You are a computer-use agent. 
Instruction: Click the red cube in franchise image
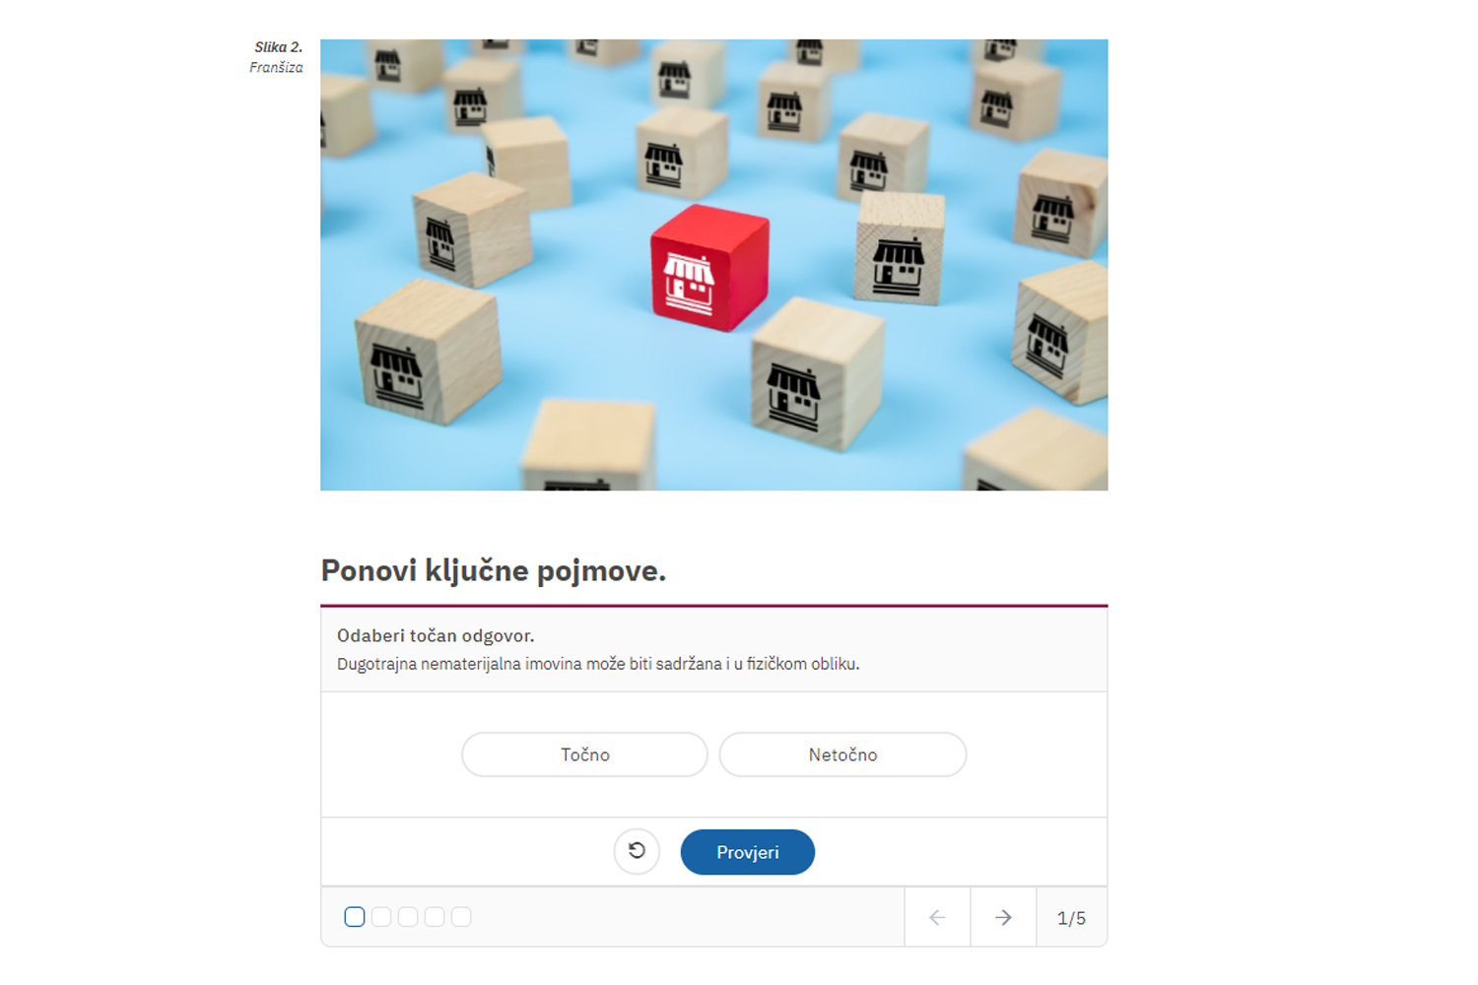[709, 268]
